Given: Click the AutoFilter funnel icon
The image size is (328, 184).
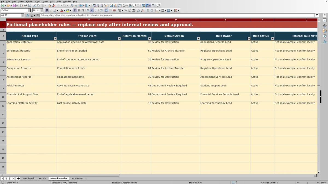Looking at the screenshot, I should (x=106, y=5).
